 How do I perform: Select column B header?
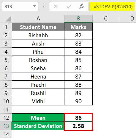pyautogui.click(x=78, y=19)
